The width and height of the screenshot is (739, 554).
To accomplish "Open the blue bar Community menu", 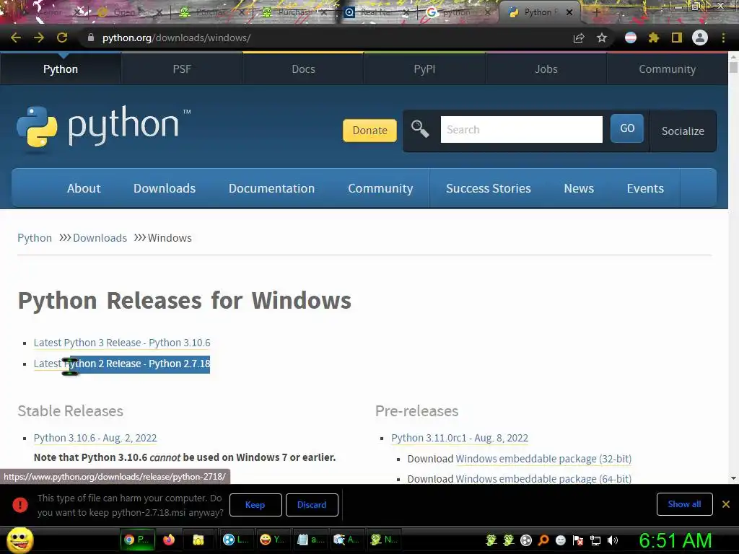I will tap(380, 188).
